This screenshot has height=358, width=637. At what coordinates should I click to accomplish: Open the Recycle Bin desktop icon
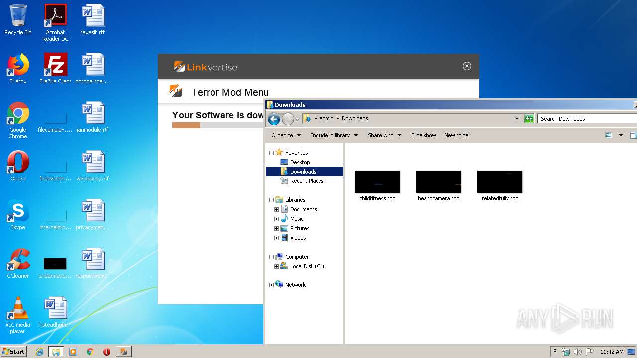[18, 20]
